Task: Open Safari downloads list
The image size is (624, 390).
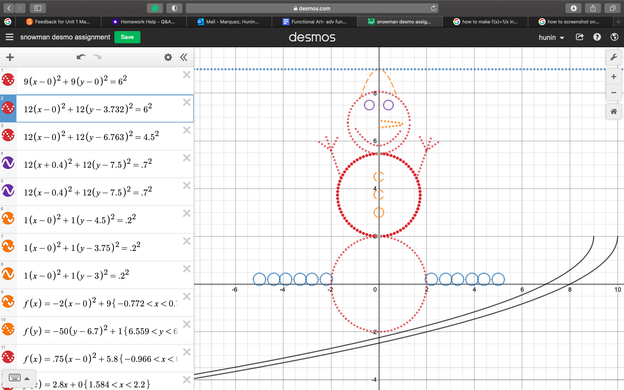Action: (x=574, y=8)
